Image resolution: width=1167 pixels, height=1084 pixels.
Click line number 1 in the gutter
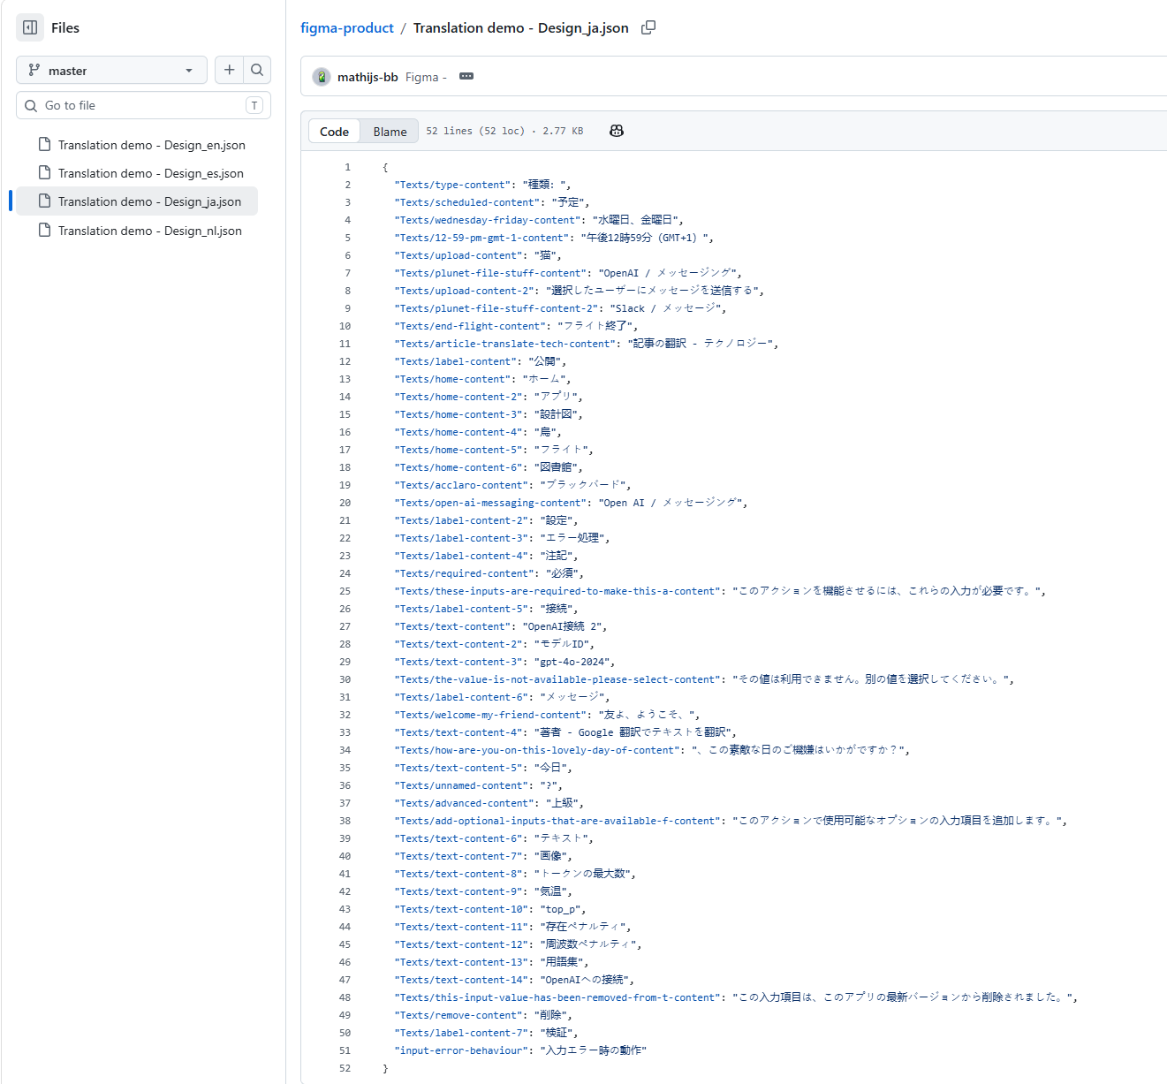347,167
